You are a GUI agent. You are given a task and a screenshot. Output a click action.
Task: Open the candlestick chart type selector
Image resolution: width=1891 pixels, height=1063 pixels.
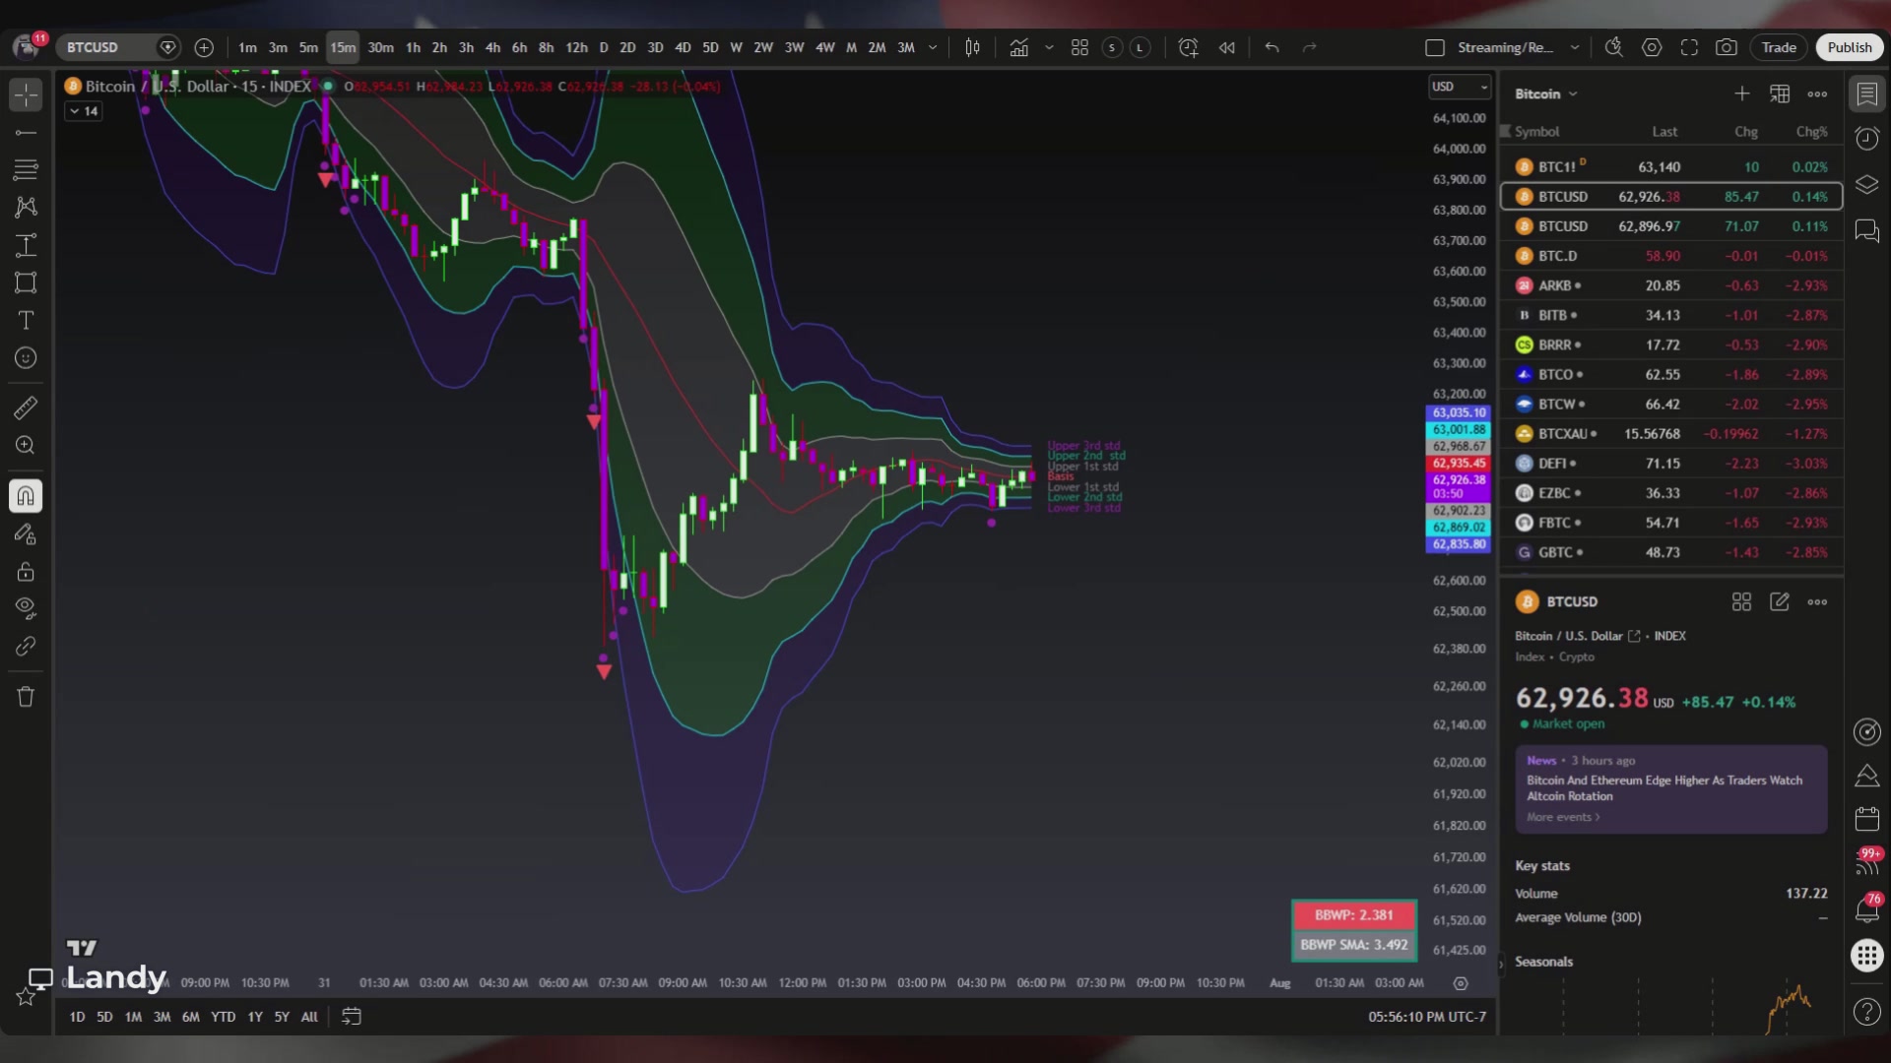tap(972, 47)
